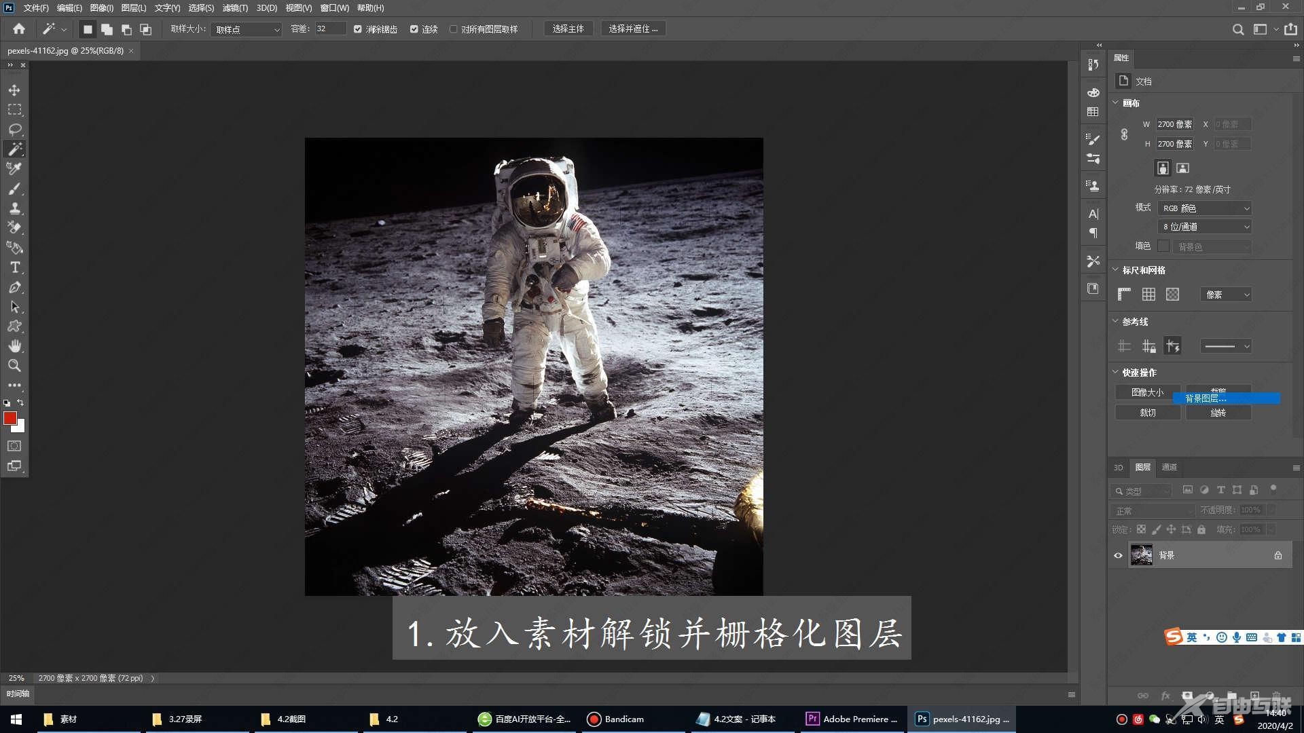Click 选择主体 button

coord(568,29)
